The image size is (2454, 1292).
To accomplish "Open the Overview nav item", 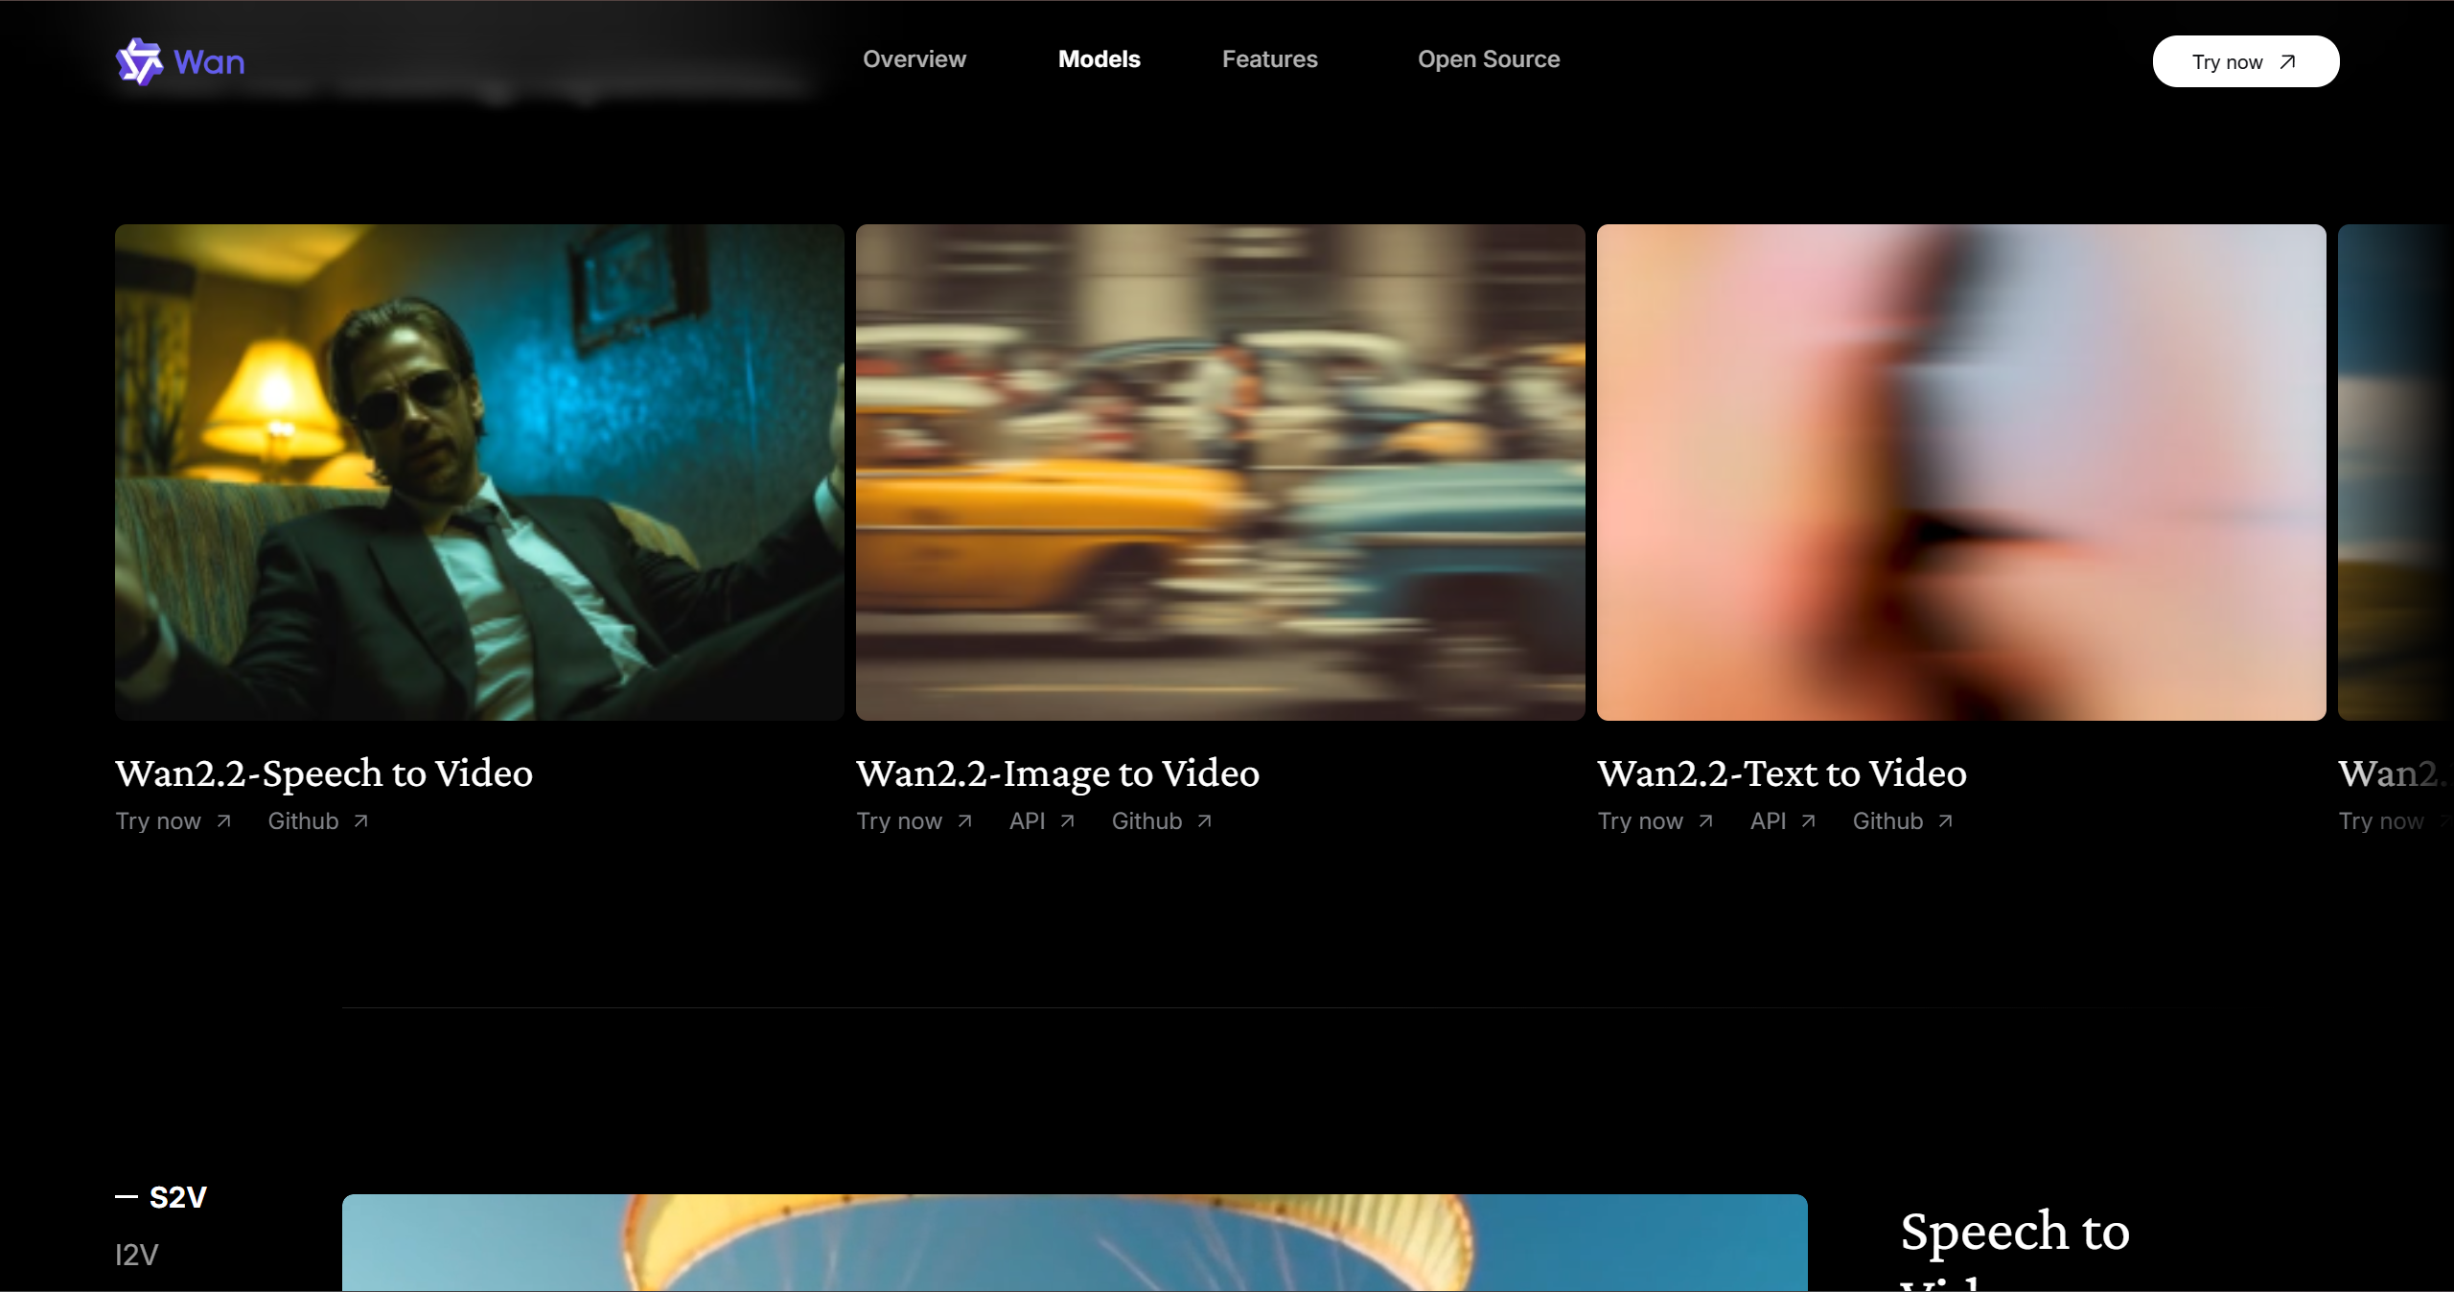I will click(914, 59).
